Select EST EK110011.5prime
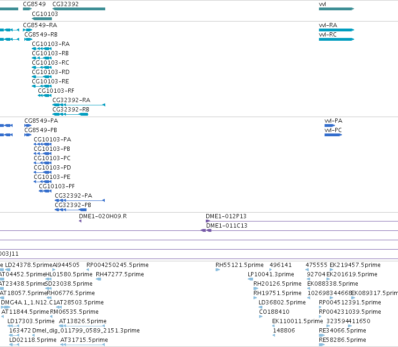This screenshot has width=398, height=347. 297,321
